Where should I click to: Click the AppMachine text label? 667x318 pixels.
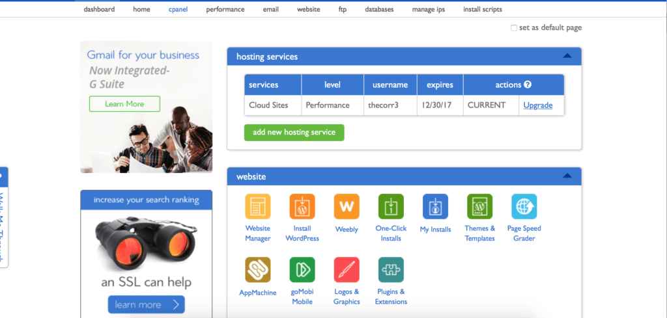(258, 293)
